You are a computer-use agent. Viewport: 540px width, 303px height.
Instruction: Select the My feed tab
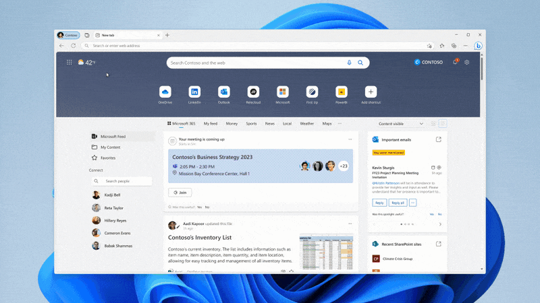[211, 124]
